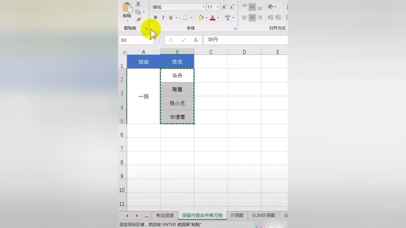Click the Increase Indent icon
406x228 pixels.
tap(278, 17)
